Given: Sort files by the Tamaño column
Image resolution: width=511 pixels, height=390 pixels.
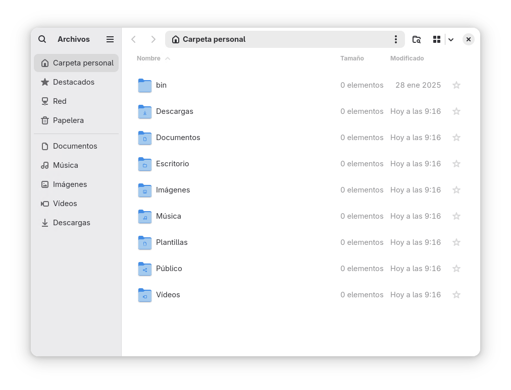Looking at the screenshot, I should click(352, 58).
